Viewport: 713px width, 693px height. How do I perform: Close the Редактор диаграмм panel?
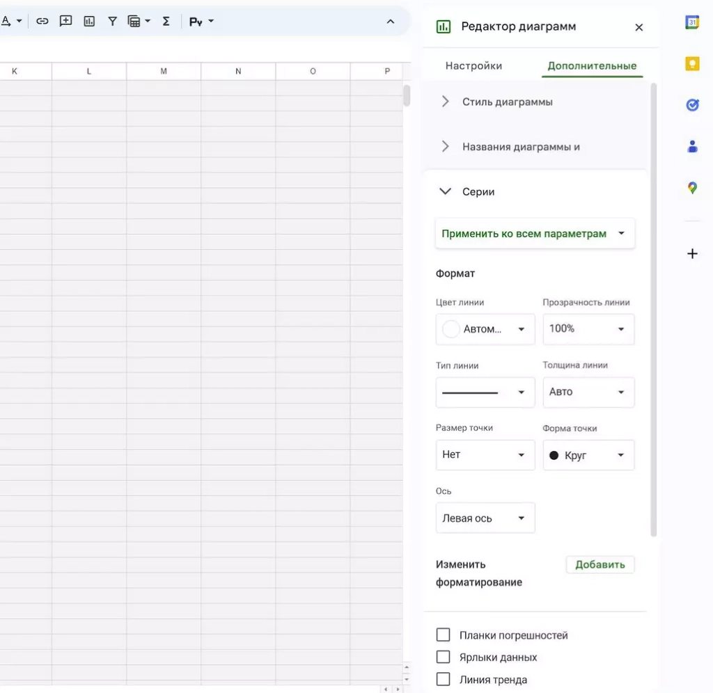coord(639,28)
